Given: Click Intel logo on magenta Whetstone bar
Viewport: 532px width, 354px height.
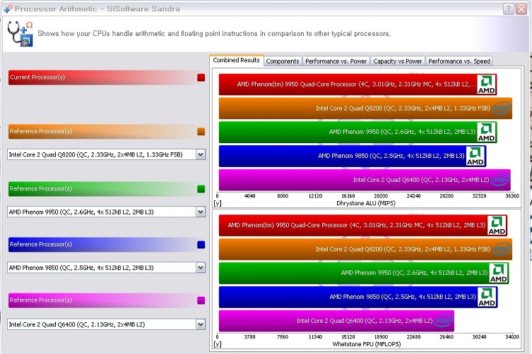Looking at the screenshot, I should [x=444, y=321].
